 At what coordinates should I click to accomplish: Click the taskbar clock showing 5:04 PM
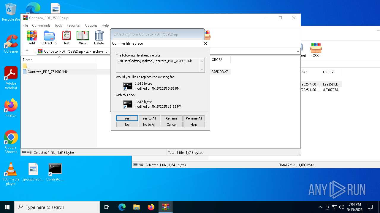click(x=355, y=207)
